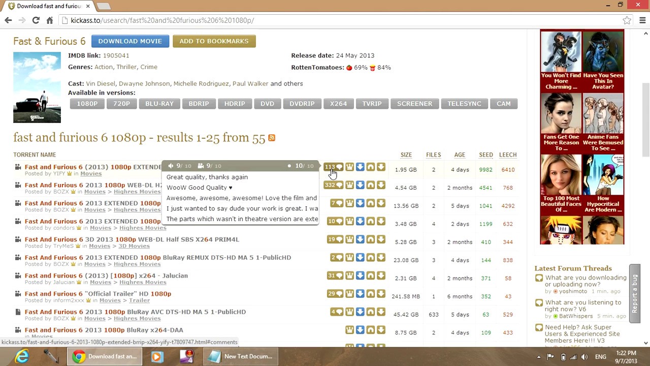
Task: Open the 332 comments bubble for 4.54 GB torrent
Action: [334, 185]
